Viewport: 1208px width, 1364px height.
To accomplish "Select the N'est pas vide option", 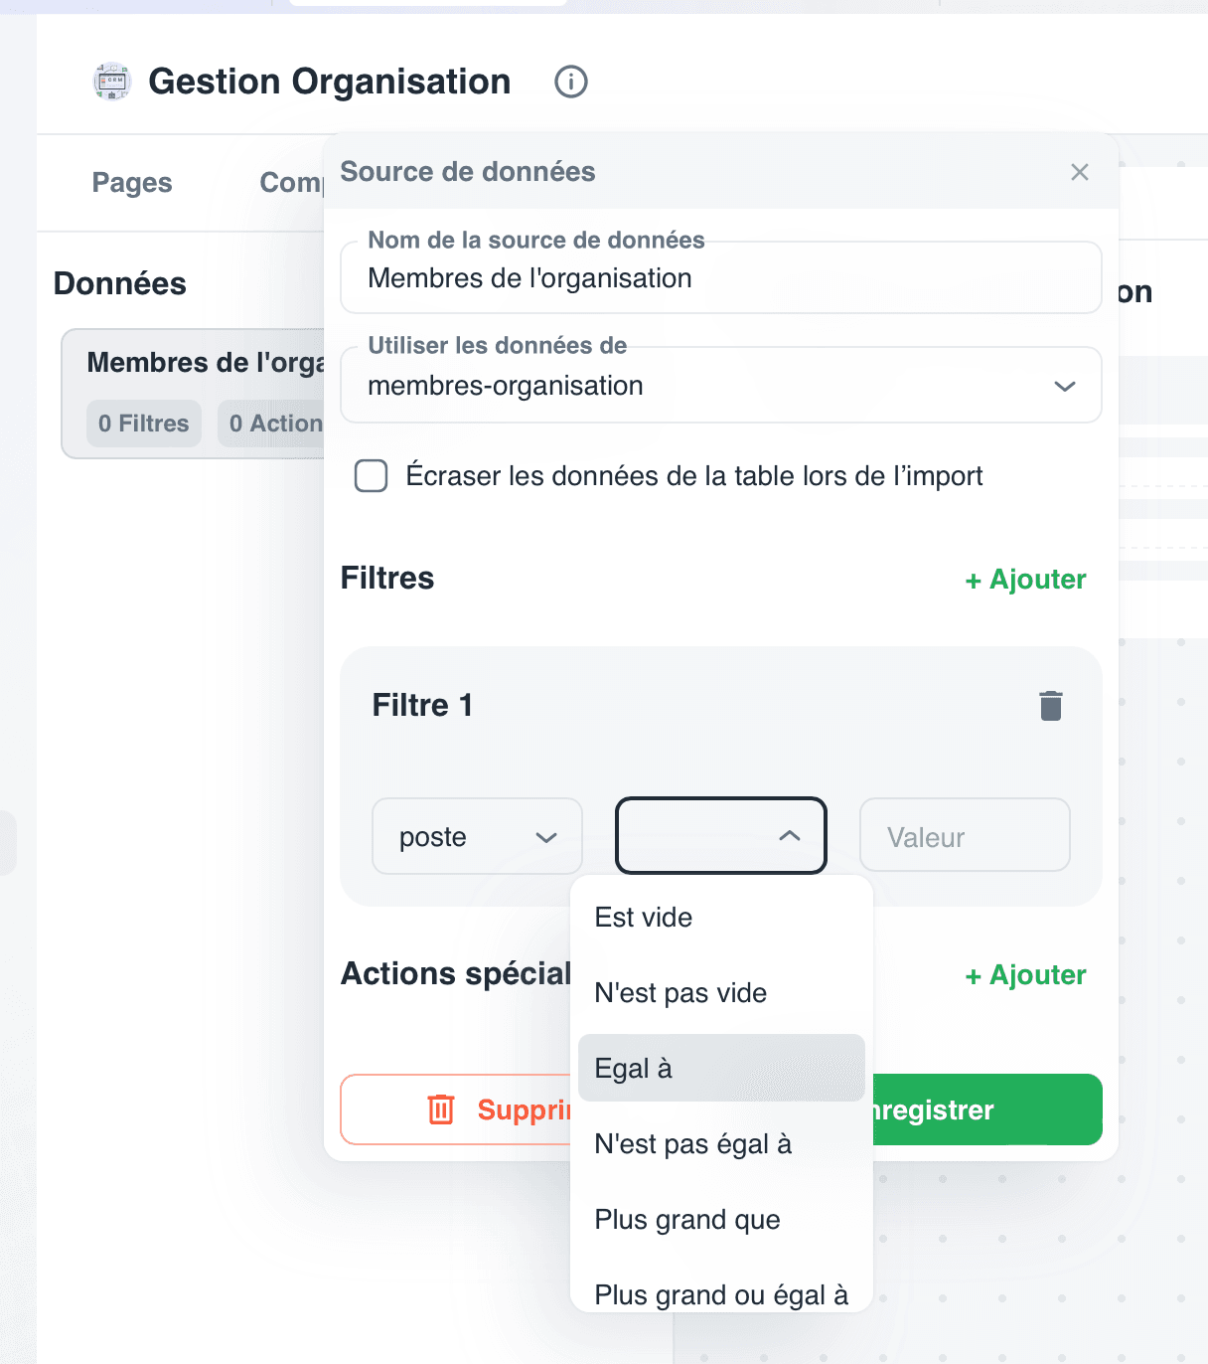I will coord(721,993).
